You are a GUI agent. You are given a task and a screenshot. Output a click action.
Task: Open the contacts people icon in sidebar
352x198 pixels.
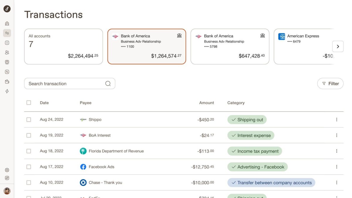(7, 53)
